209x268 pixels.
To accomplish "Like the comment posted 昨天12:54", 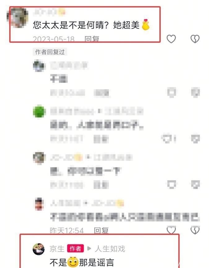I will click(x=171, y=230).
